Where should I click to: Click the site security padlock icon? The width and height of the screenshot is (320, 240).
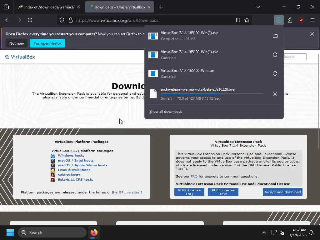pyautogui.click(x=71, y=20)
